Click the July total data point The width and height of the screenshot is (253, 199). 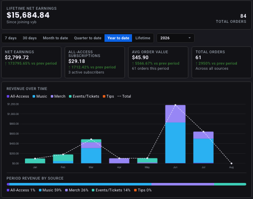click(203, 132)
